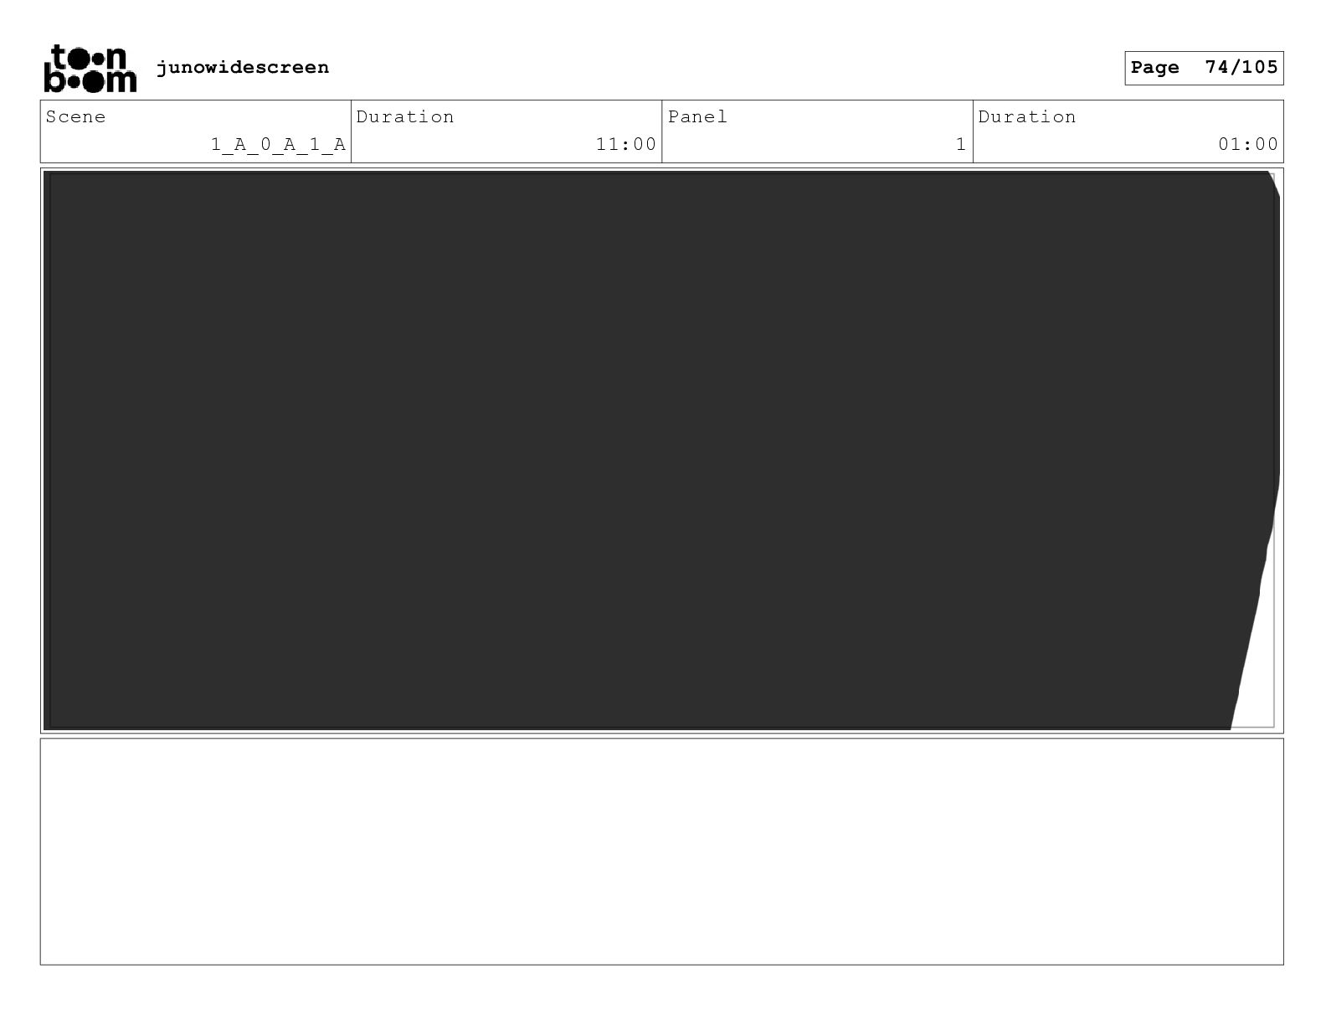Click the Scene header label
1326x1025 pixels.
(x=75, y=116)
